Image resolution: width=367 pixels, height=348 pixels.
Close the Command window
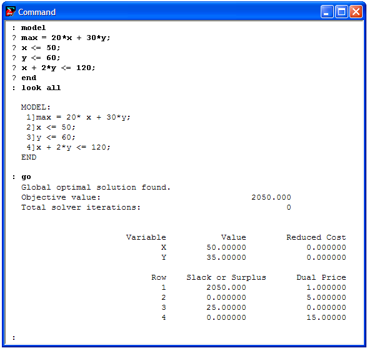[356, 11]
